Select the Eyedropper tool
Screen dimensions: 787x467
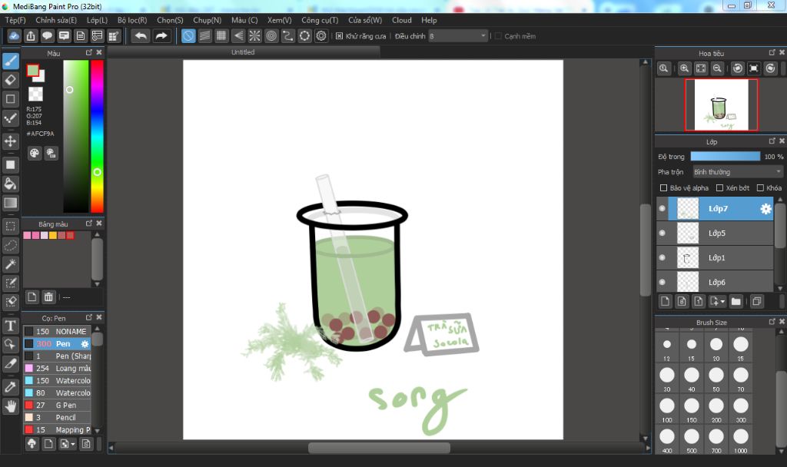click(x=11, y=387)
